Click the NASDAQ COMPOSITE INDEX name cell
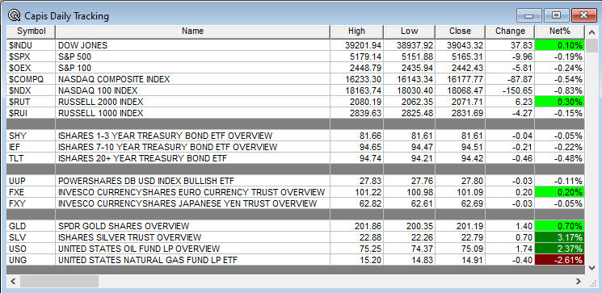Screen dimensions: 602x293 (x=193, y=79)
